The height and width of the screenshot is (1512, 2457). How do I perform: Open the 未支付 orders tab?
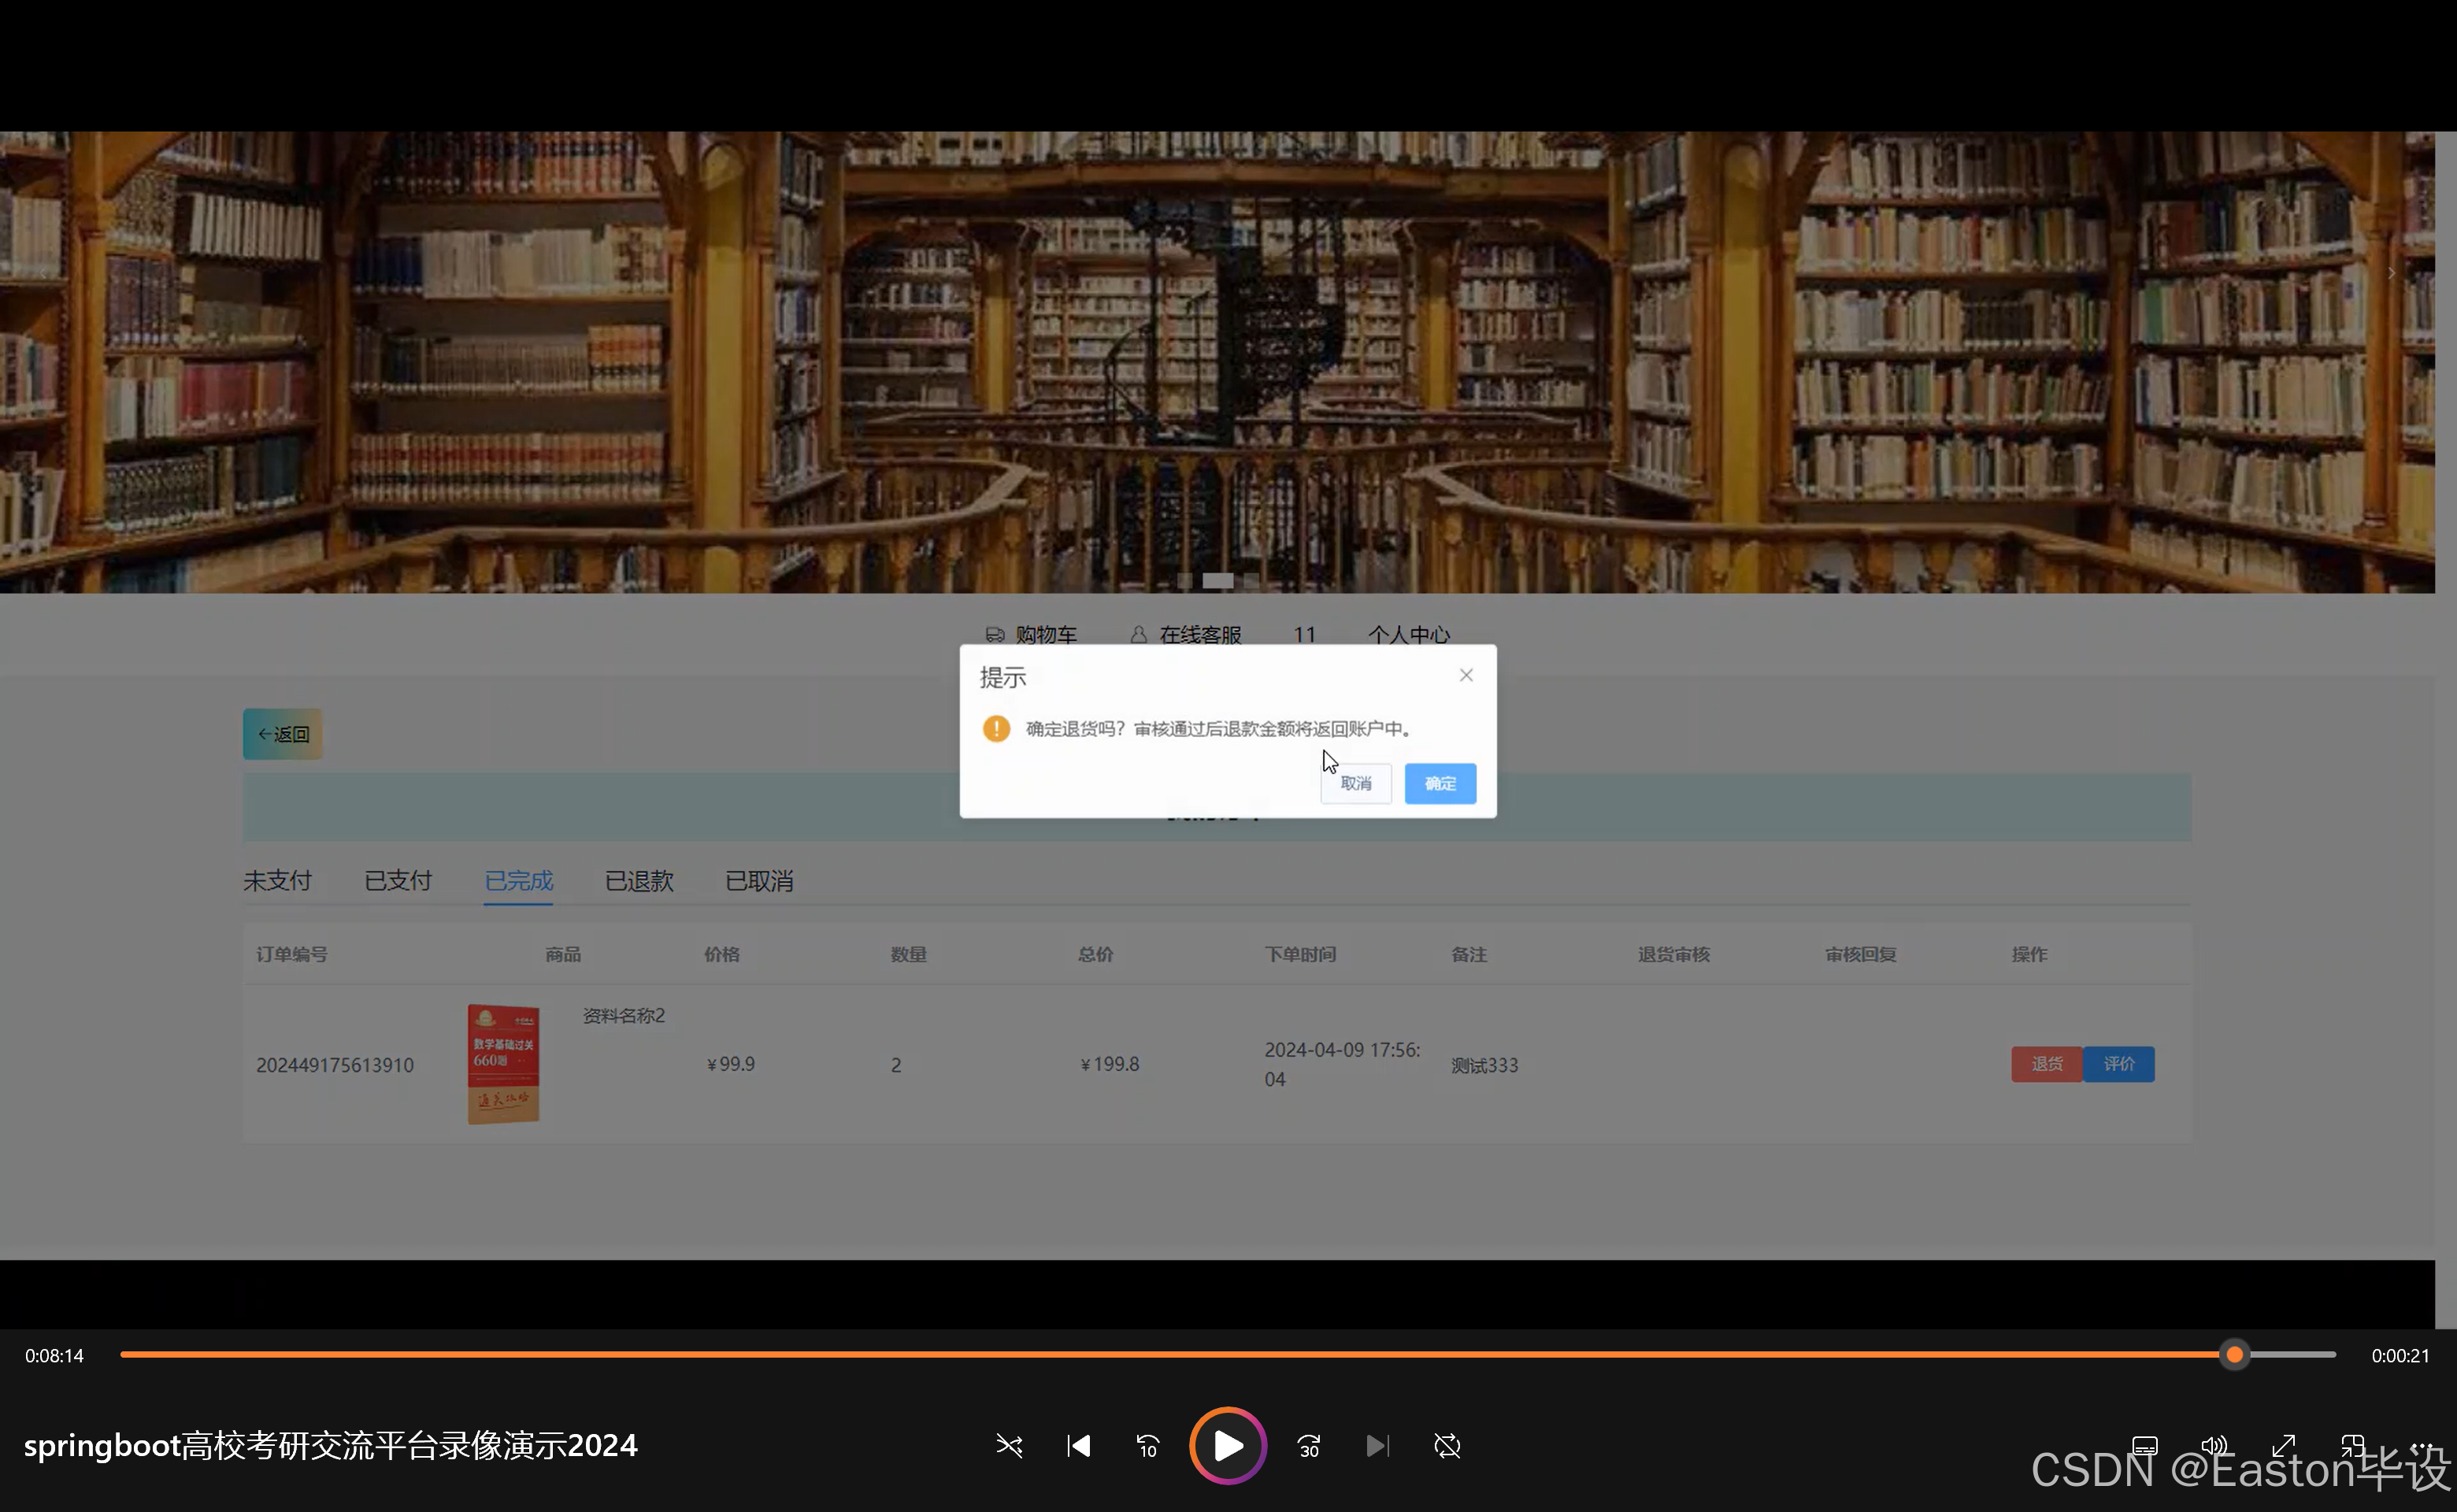277,881
